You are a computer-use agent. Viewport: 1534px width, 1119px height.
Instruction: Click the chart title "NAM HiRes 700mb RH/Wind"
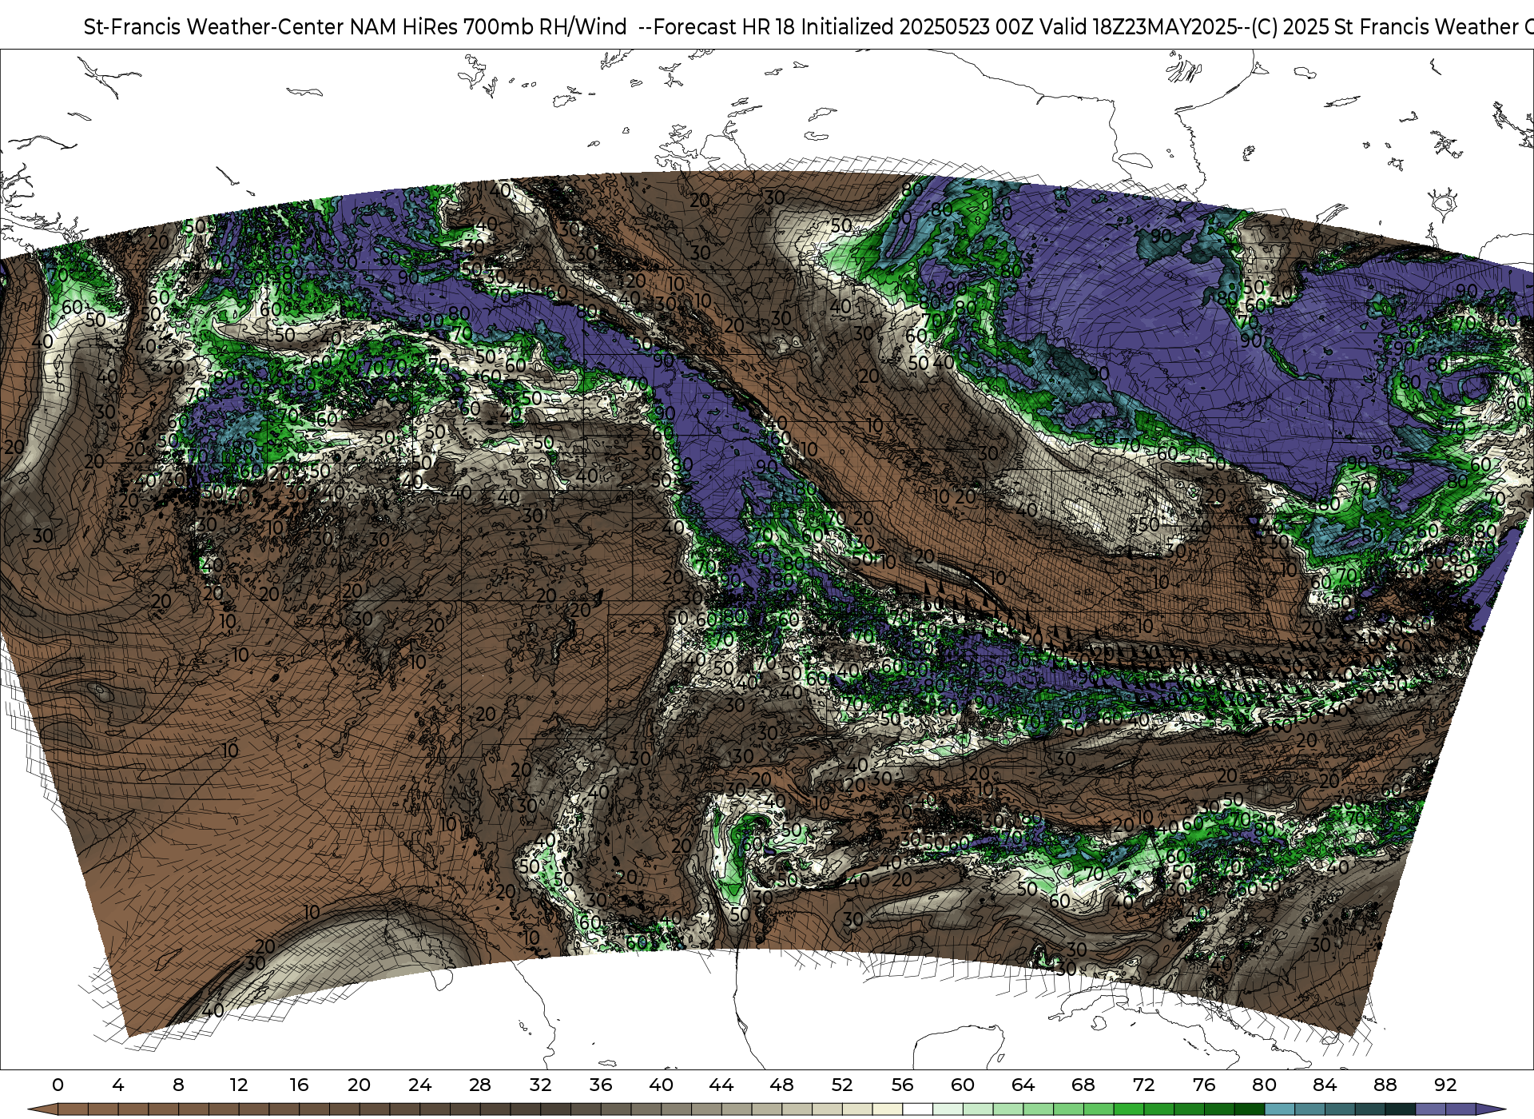pyautogui.click(x=488, y=27)
